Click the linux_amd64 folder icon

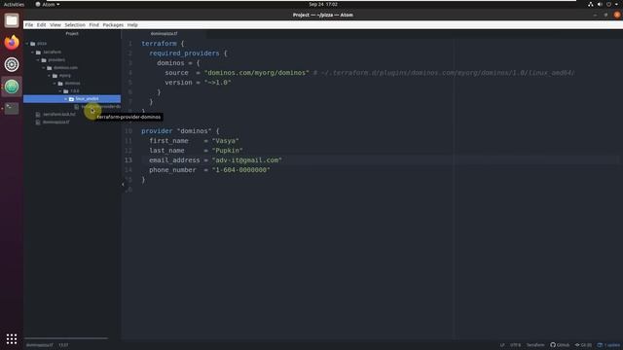click(71, 99)
